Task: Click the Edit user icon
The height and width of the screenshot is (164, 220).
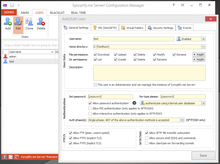Action: coord(18,22)
